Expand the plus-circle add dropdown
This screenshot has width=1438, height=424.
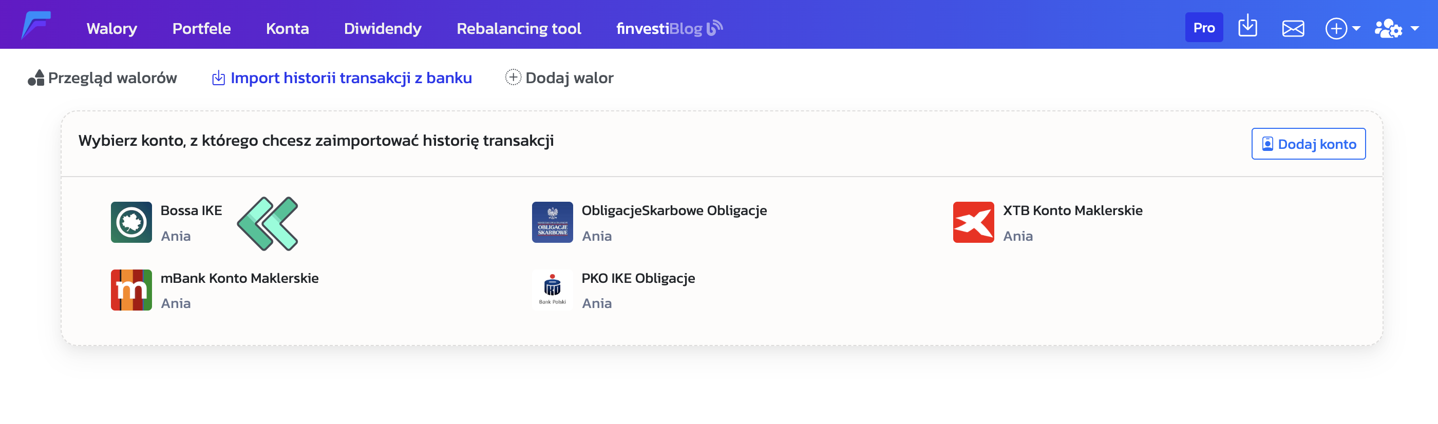click(x=1342, y=28)
